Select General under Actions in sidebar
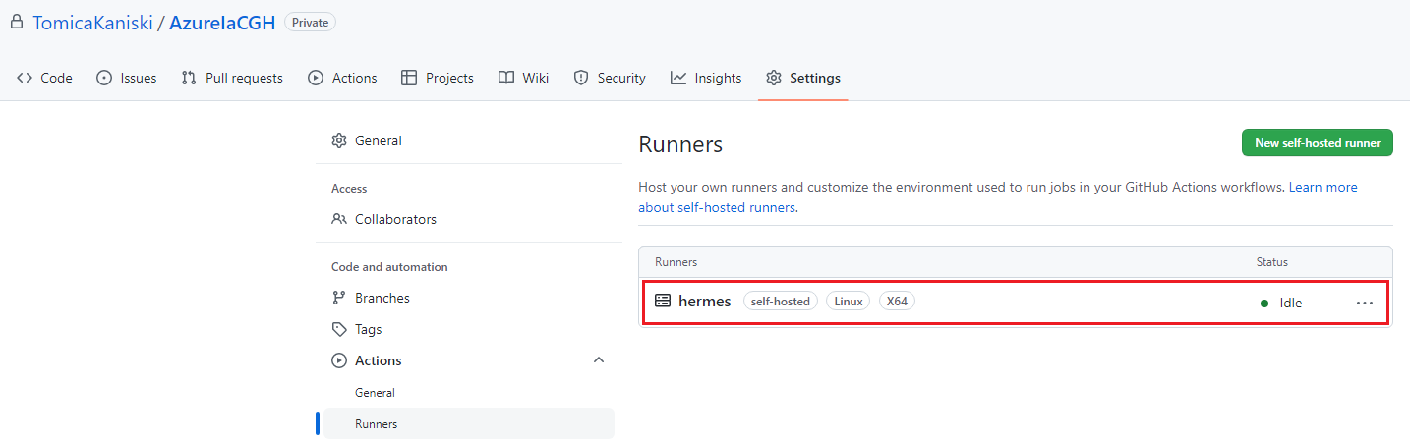Viewport: 1410px width, 442px height. pos(375,392)
